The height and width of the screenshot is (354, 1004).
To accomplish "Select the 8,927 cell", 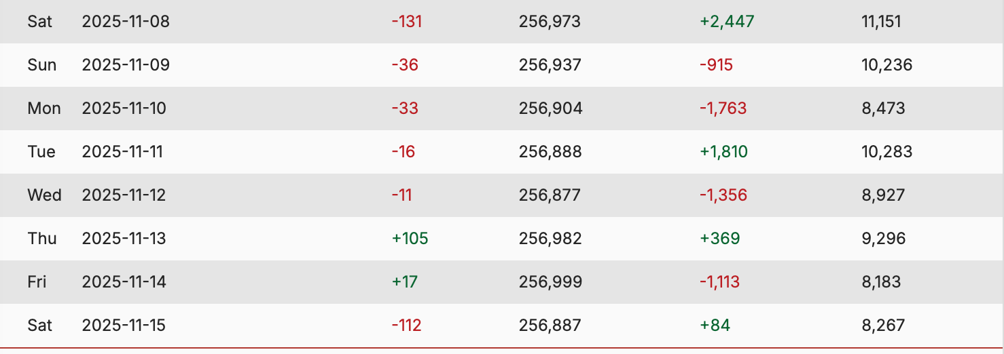I will pyautogui.click(x=883, y=195).
